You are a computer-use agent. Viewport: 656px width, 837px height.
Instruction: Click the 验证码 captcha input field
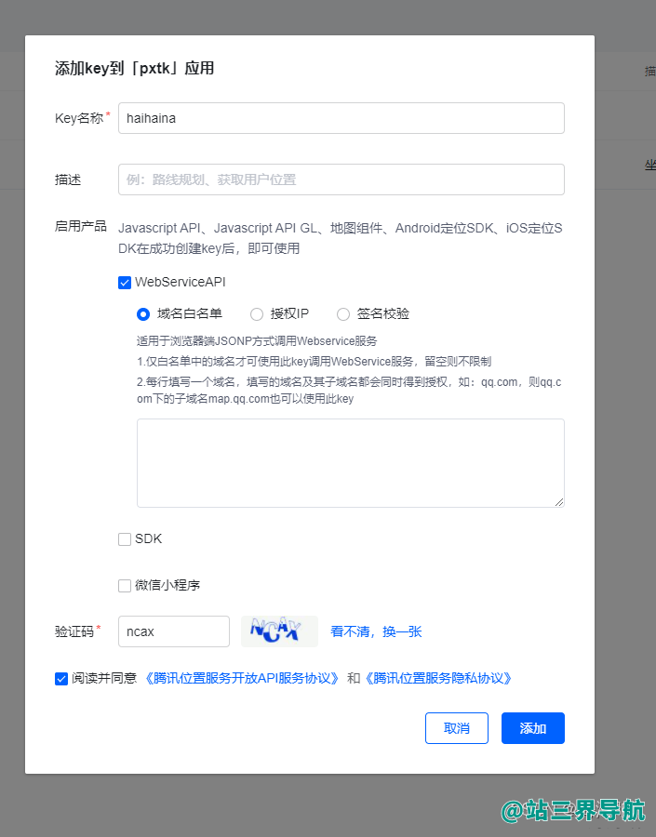click(174, 631)
